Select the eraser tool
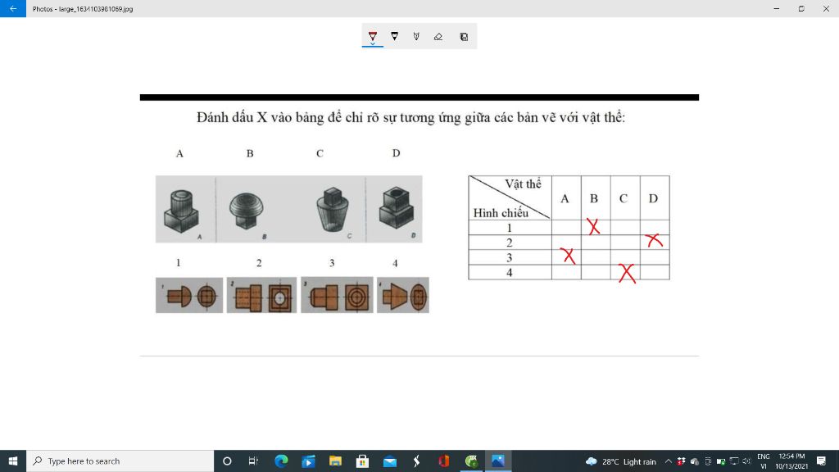This screenshot has height=472, width=839. [x=438, y=36]
